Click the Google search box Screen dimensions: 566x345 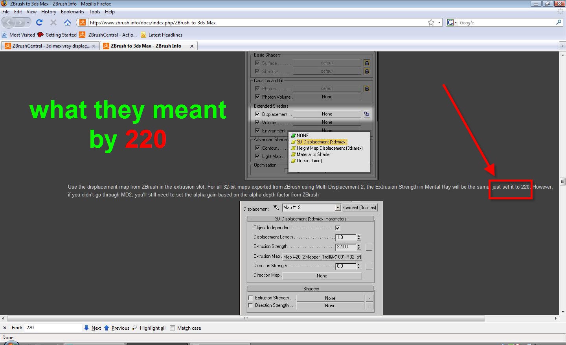pos(507,22)
